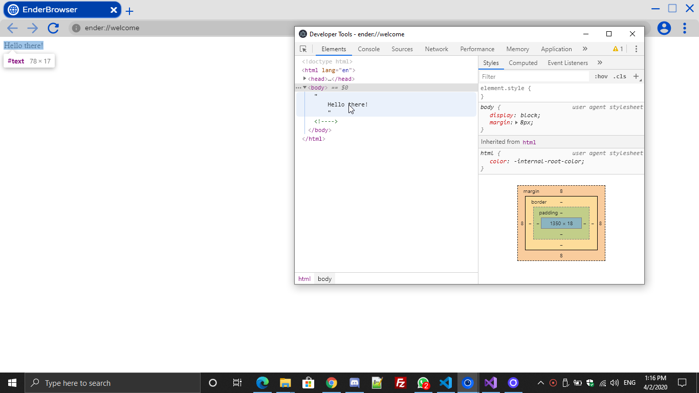Click the body node actions ellipsis
This screenshot has height=393, width=699.
pyautogui.click(x=298, y=88)
